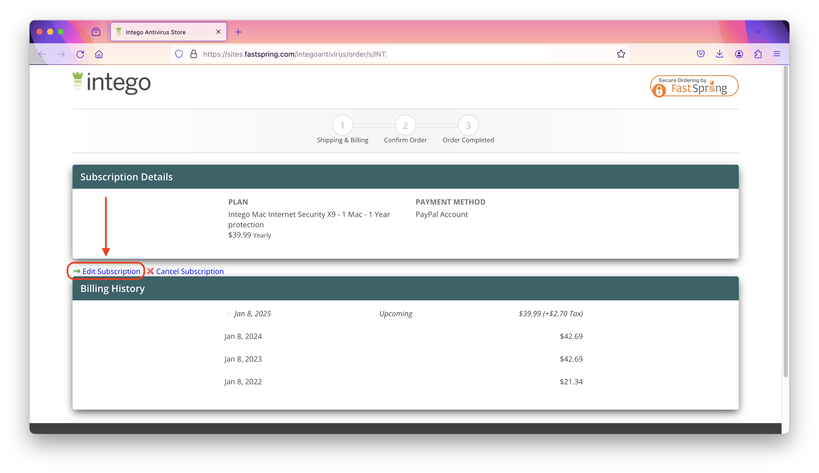Image resolution: width=819 pixels, height=473 pixels.
Task: Click the $39.99 Yearly price text
Action: pyautogui.click(x=249, y=235)
